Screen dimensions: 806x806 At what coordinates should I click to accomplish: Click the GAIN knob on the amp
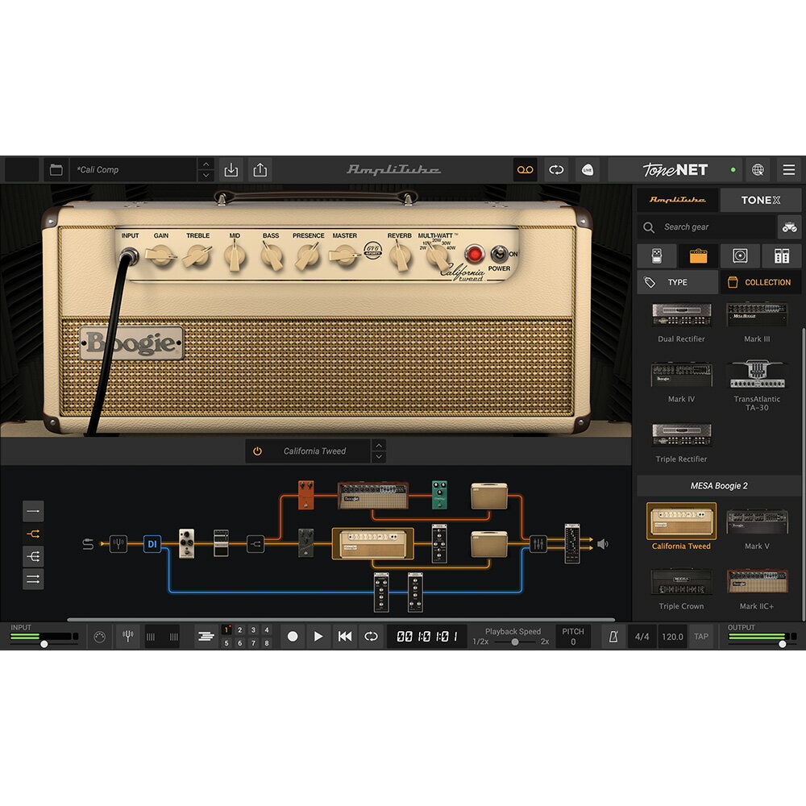[x=161, y=256]
